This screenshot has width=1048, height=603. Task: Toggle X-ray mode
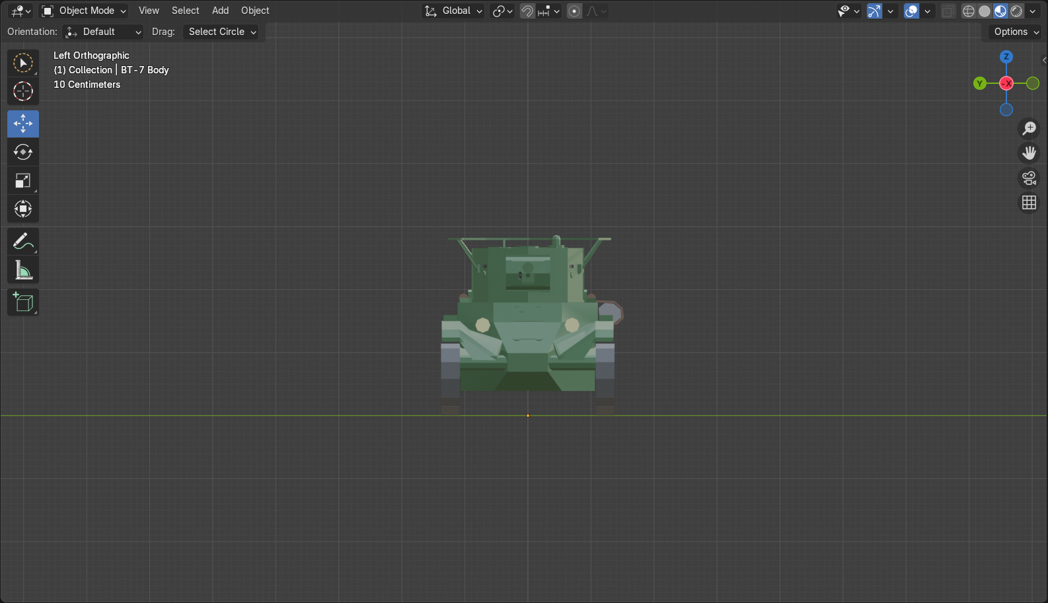click(x=948, y=11)
